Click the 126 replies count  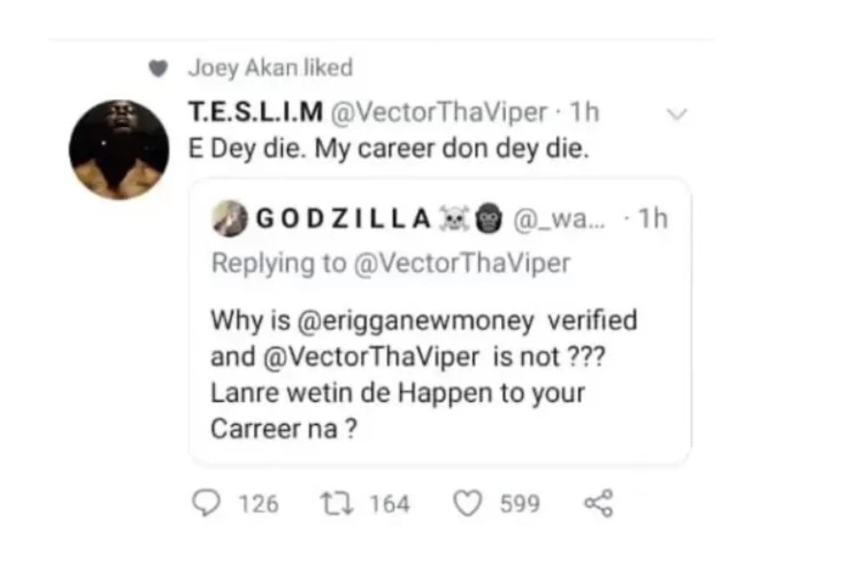(258, 504)
